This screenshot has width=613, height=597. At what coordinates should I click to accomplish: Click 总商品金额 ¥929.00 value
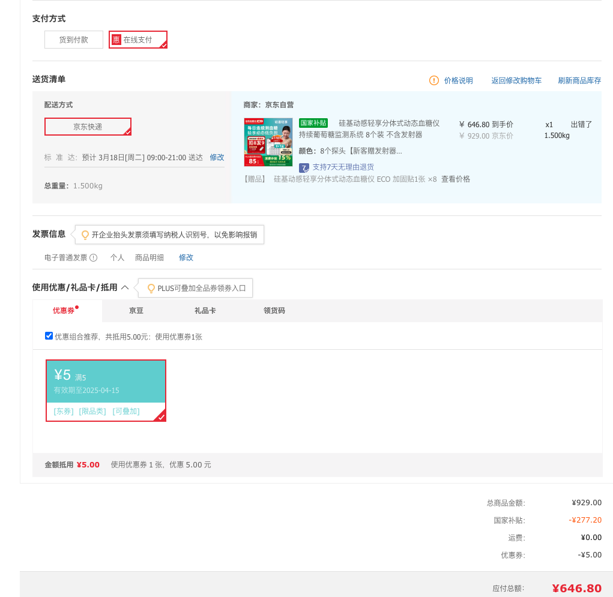(x=587, y=503)
